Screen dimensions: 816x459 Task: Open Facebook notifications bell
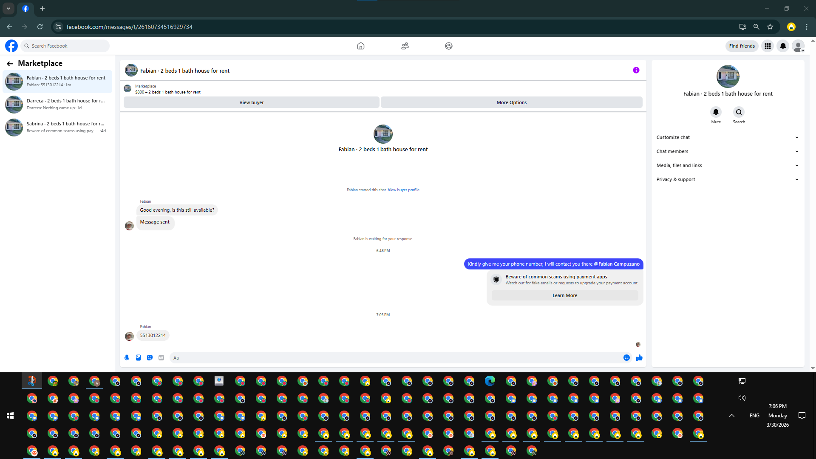(783, 46)
